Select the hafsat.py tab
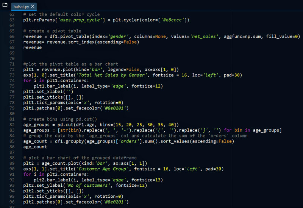This screenshot has width=303, height=208. click(21, 6)
